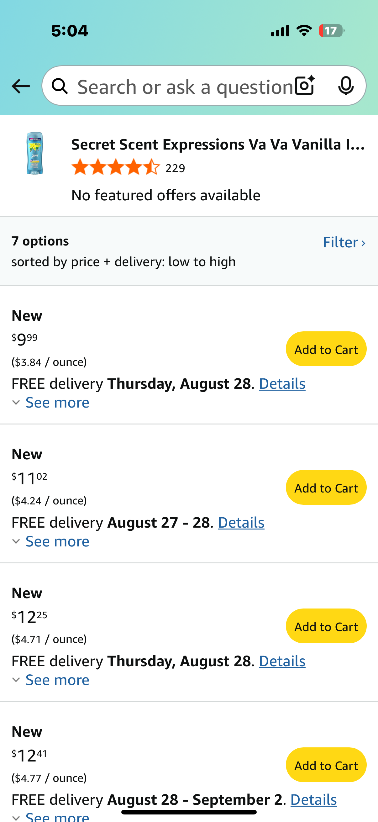Add the $11.02 offer to cart
Image resolution: width=378 pixels, height=822 pixels.
[x=326, y=487]
